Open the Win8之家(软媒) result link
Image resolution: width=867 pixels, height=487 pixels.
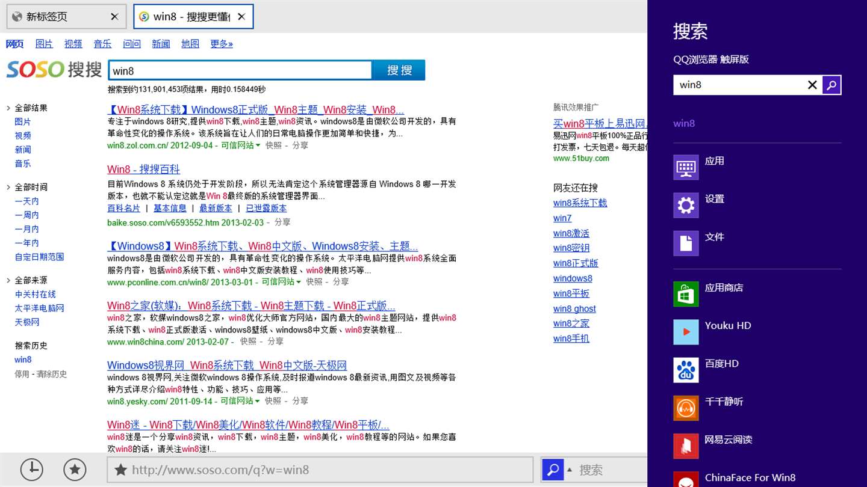tap(251, 305)
